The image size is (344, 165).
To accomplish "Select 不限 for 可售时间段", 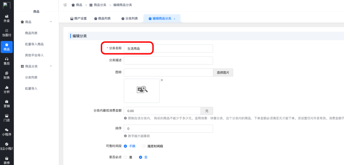I will tap(125, 146).
